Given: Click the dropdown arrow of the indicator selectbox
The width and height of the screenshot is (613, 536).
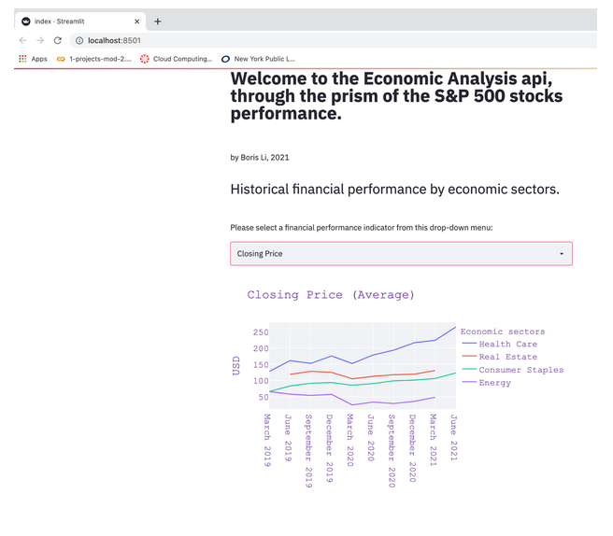Looking at the screenshot, I should [x=562, y=254].
